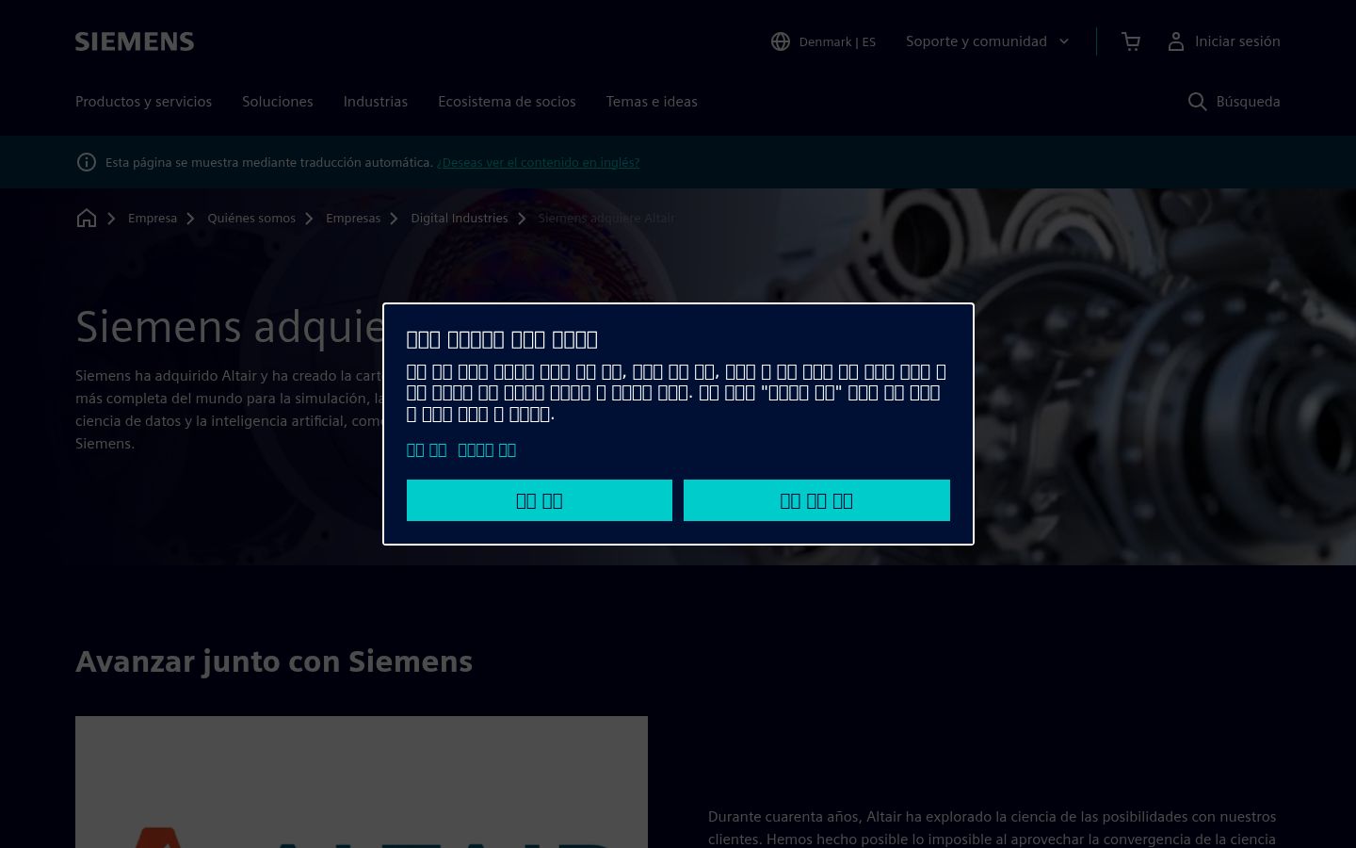This screenshot has height=848, width=1356.
Task: Click the Siemens logo
Action: (x=135, y=41)
